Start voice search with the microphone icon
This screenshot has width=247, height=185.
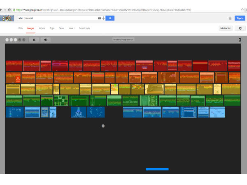(103, 18)
